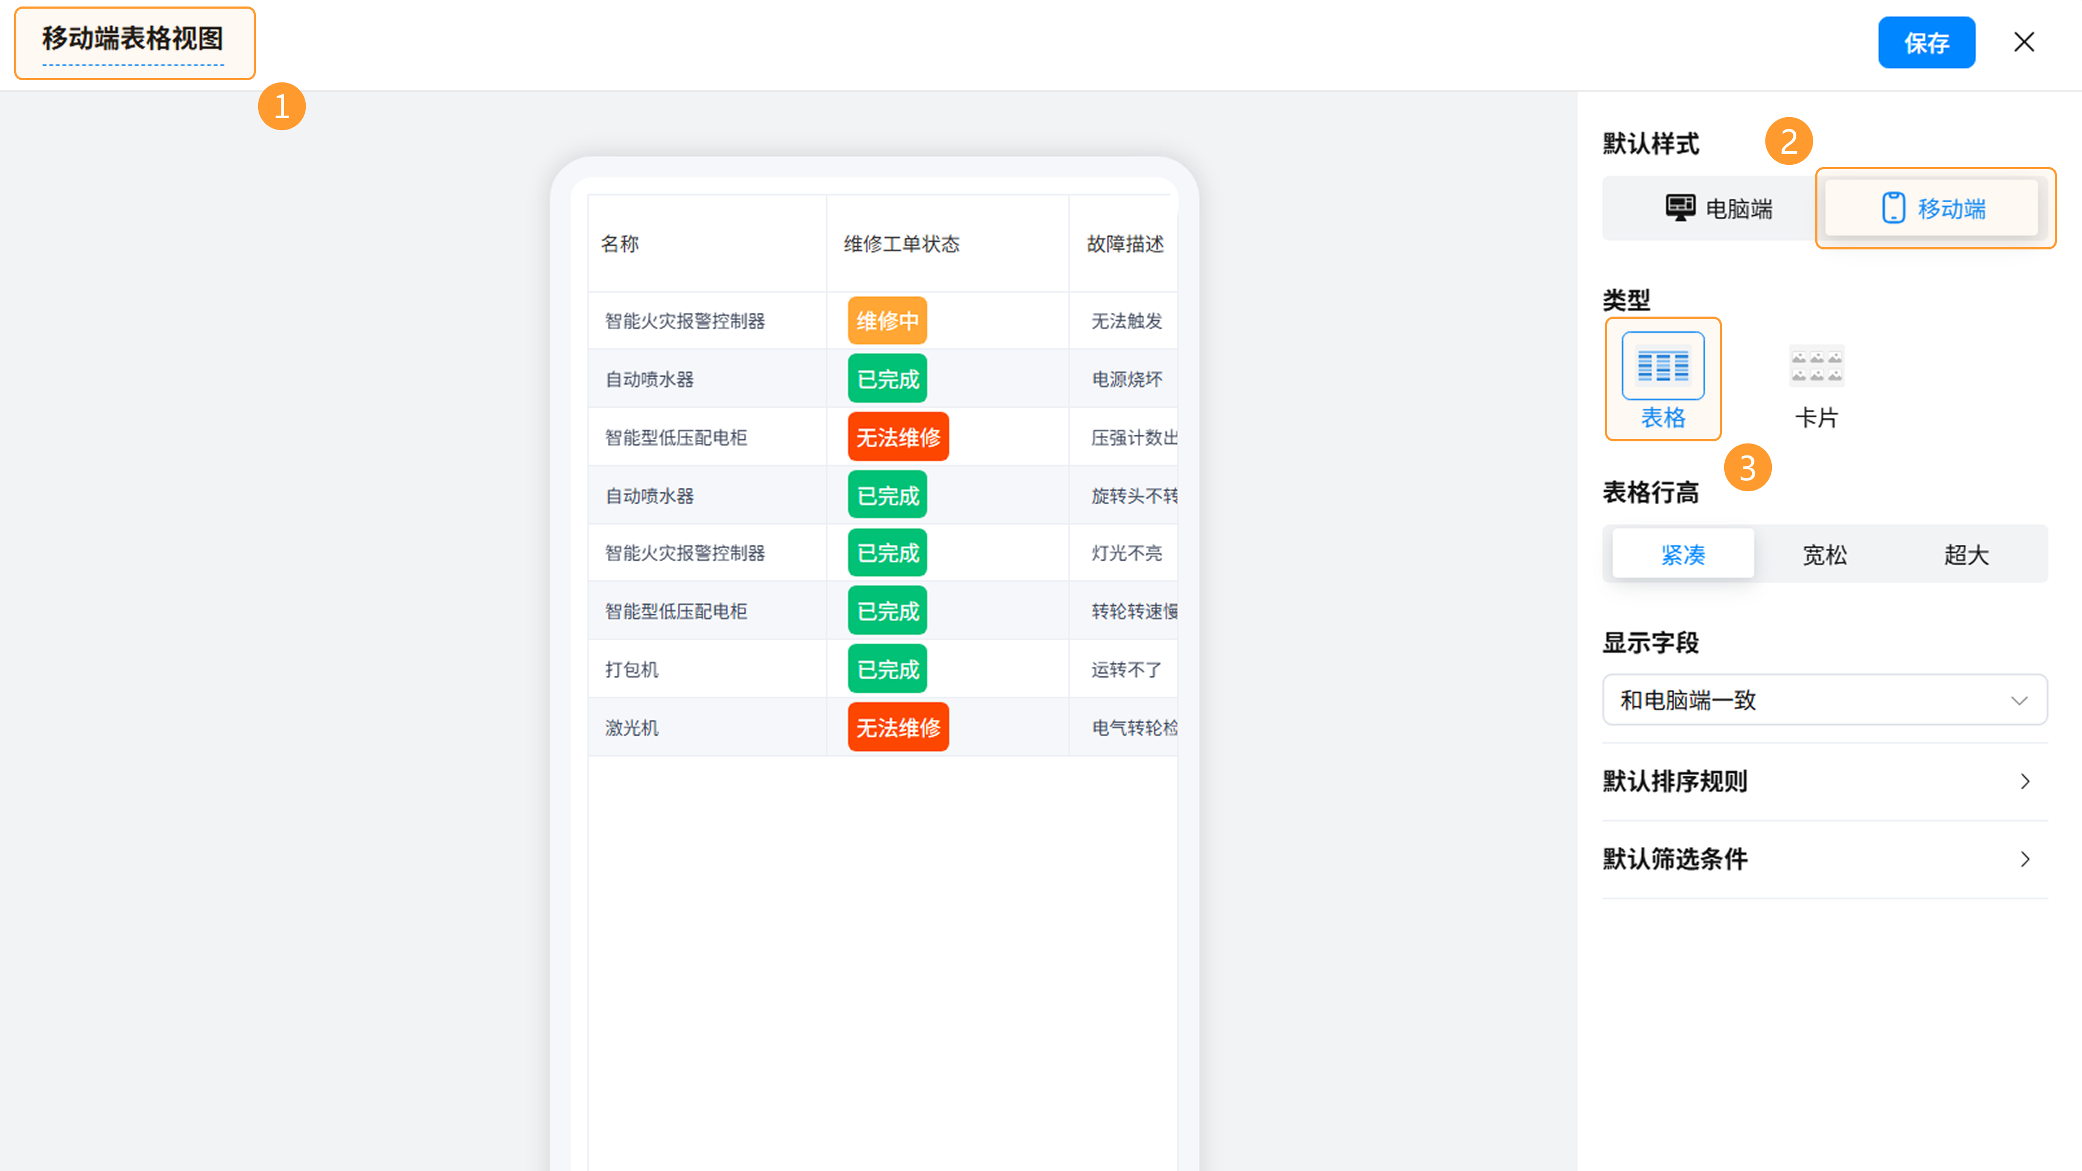Click 已完成 tag in 打包机 row

(x=886, y=669)
